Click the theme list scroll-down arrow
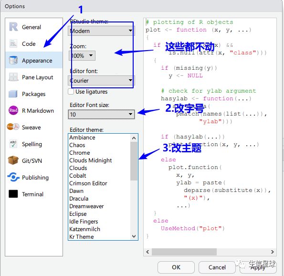 pos(134,236)
